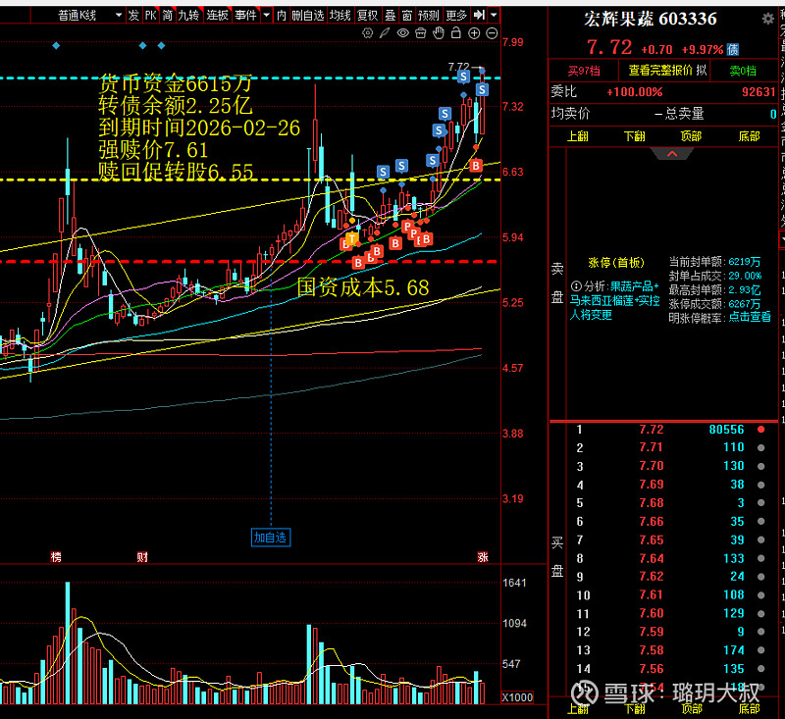Click the 涨 marker on the timeline
This screenshot has height=719, width=785.
483,557
